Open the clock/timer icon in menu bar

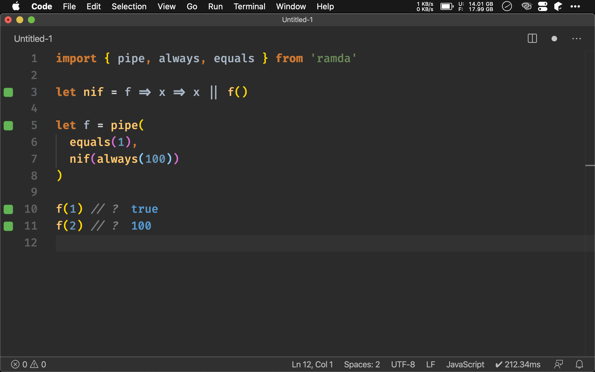click(507, 6)
